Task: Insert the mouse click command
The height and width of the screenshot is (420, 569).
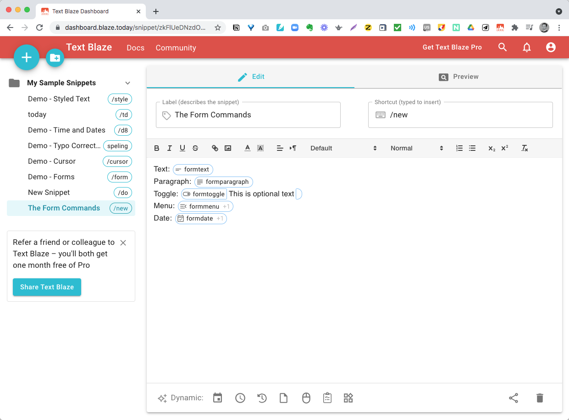Action: pyautogui.click(x=306, y=398)
